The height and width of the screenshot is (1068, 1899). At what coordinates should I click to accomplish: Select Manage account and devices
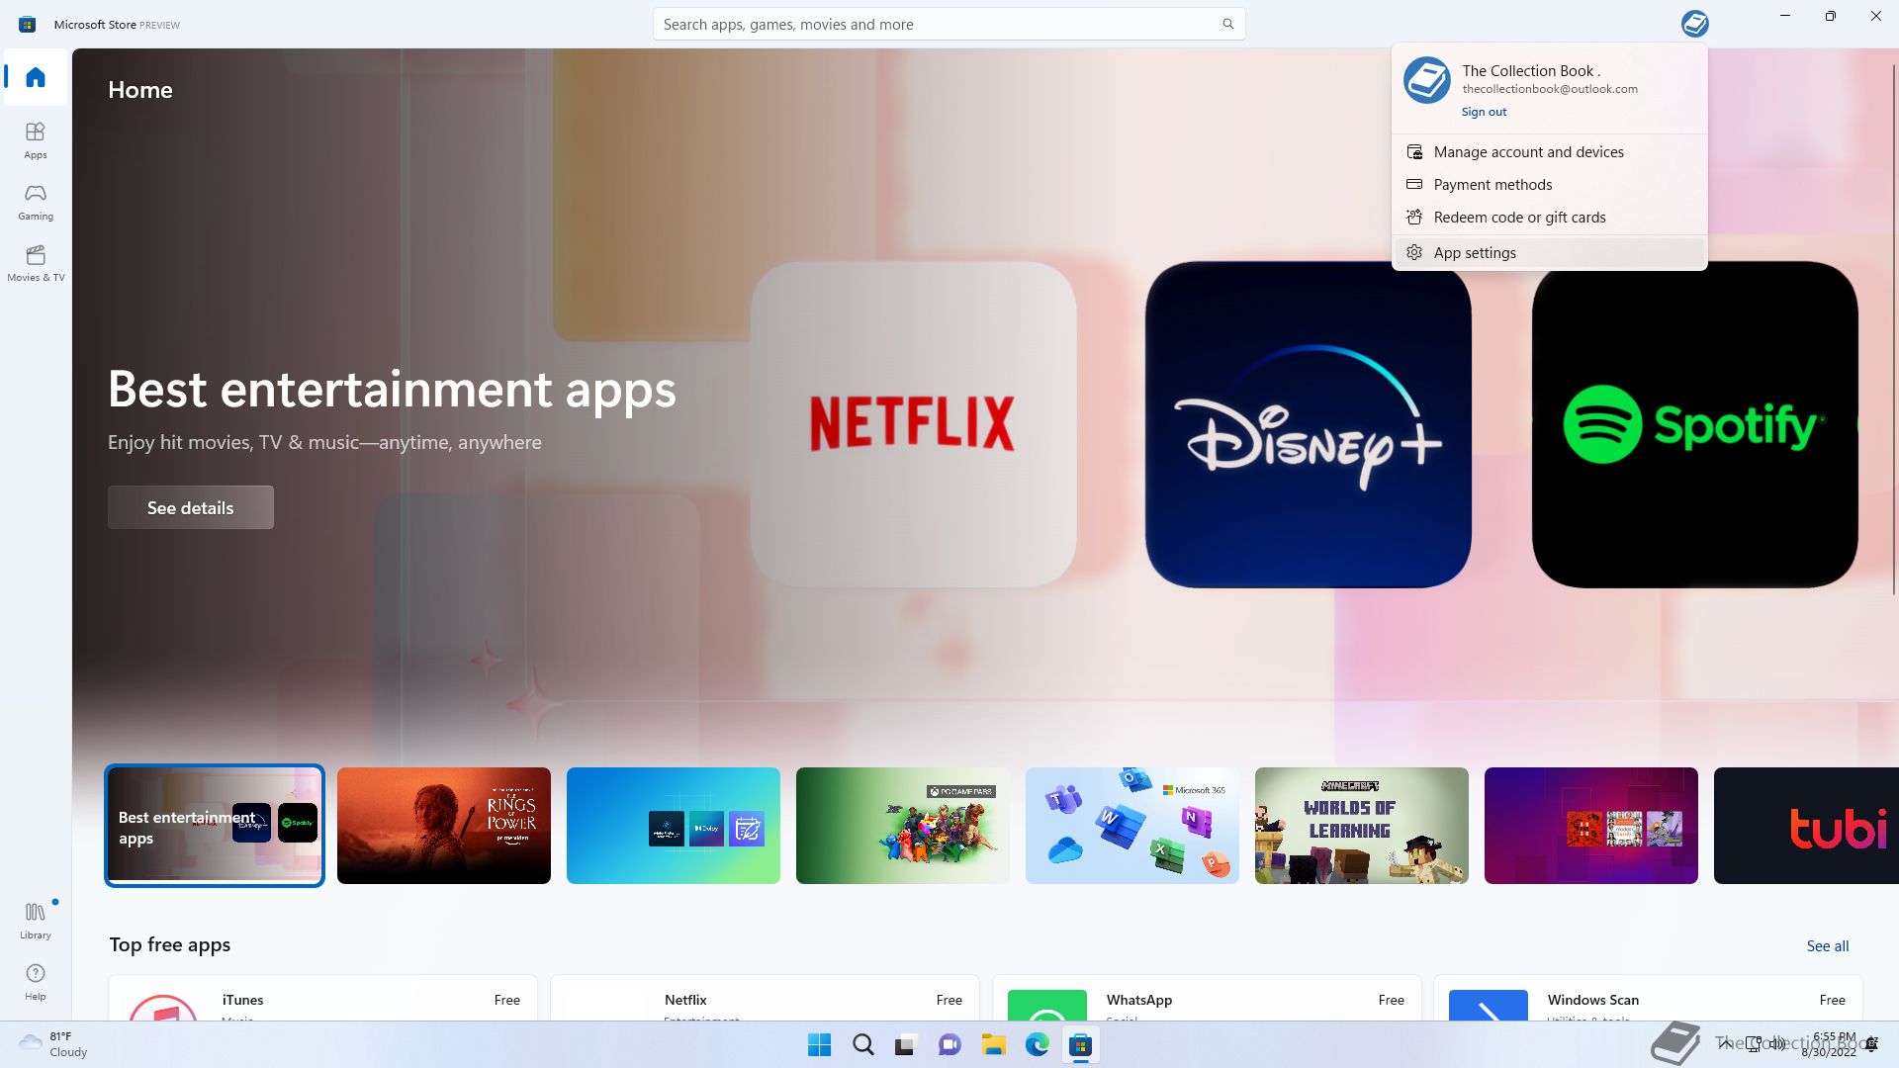tap(1549, 151)
